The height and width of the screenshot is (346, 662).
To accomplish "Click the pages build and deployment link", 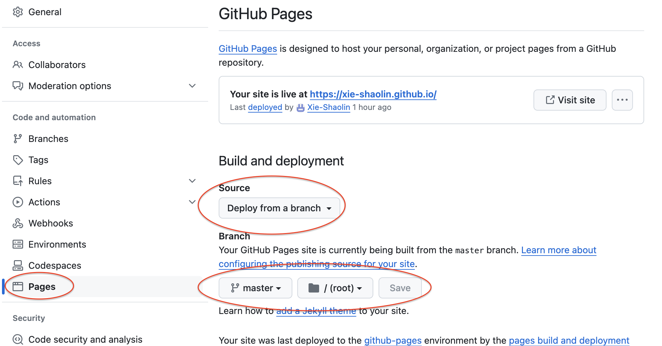I will (569, 340).
